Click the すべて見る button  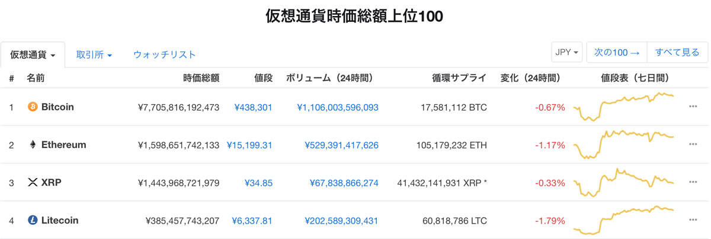(677, 52)
